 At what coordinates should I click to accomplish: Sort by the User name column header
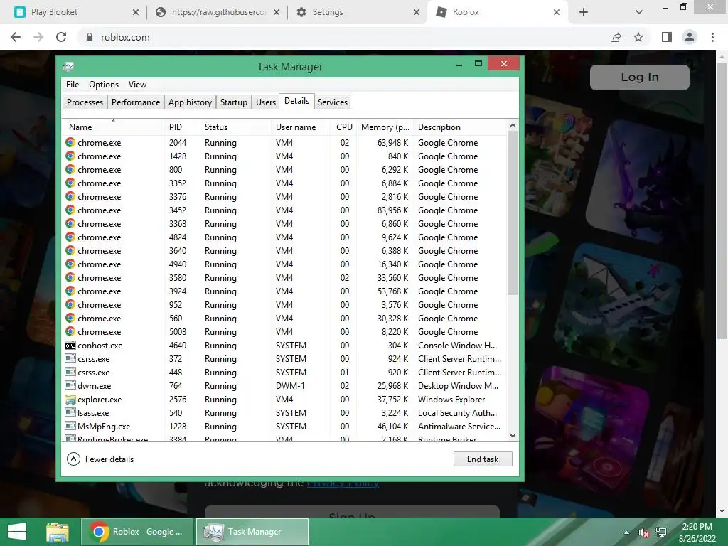point(301,127)
